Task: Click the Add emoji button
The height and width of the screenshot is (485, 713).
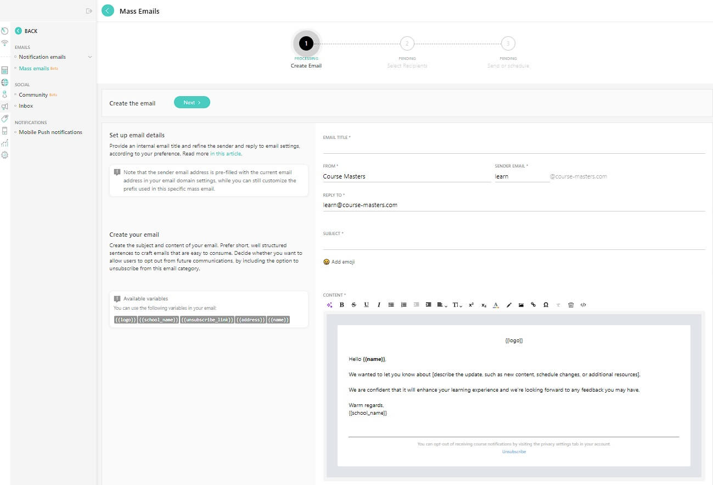Action: pyautogui.click(x=339, y=262)
